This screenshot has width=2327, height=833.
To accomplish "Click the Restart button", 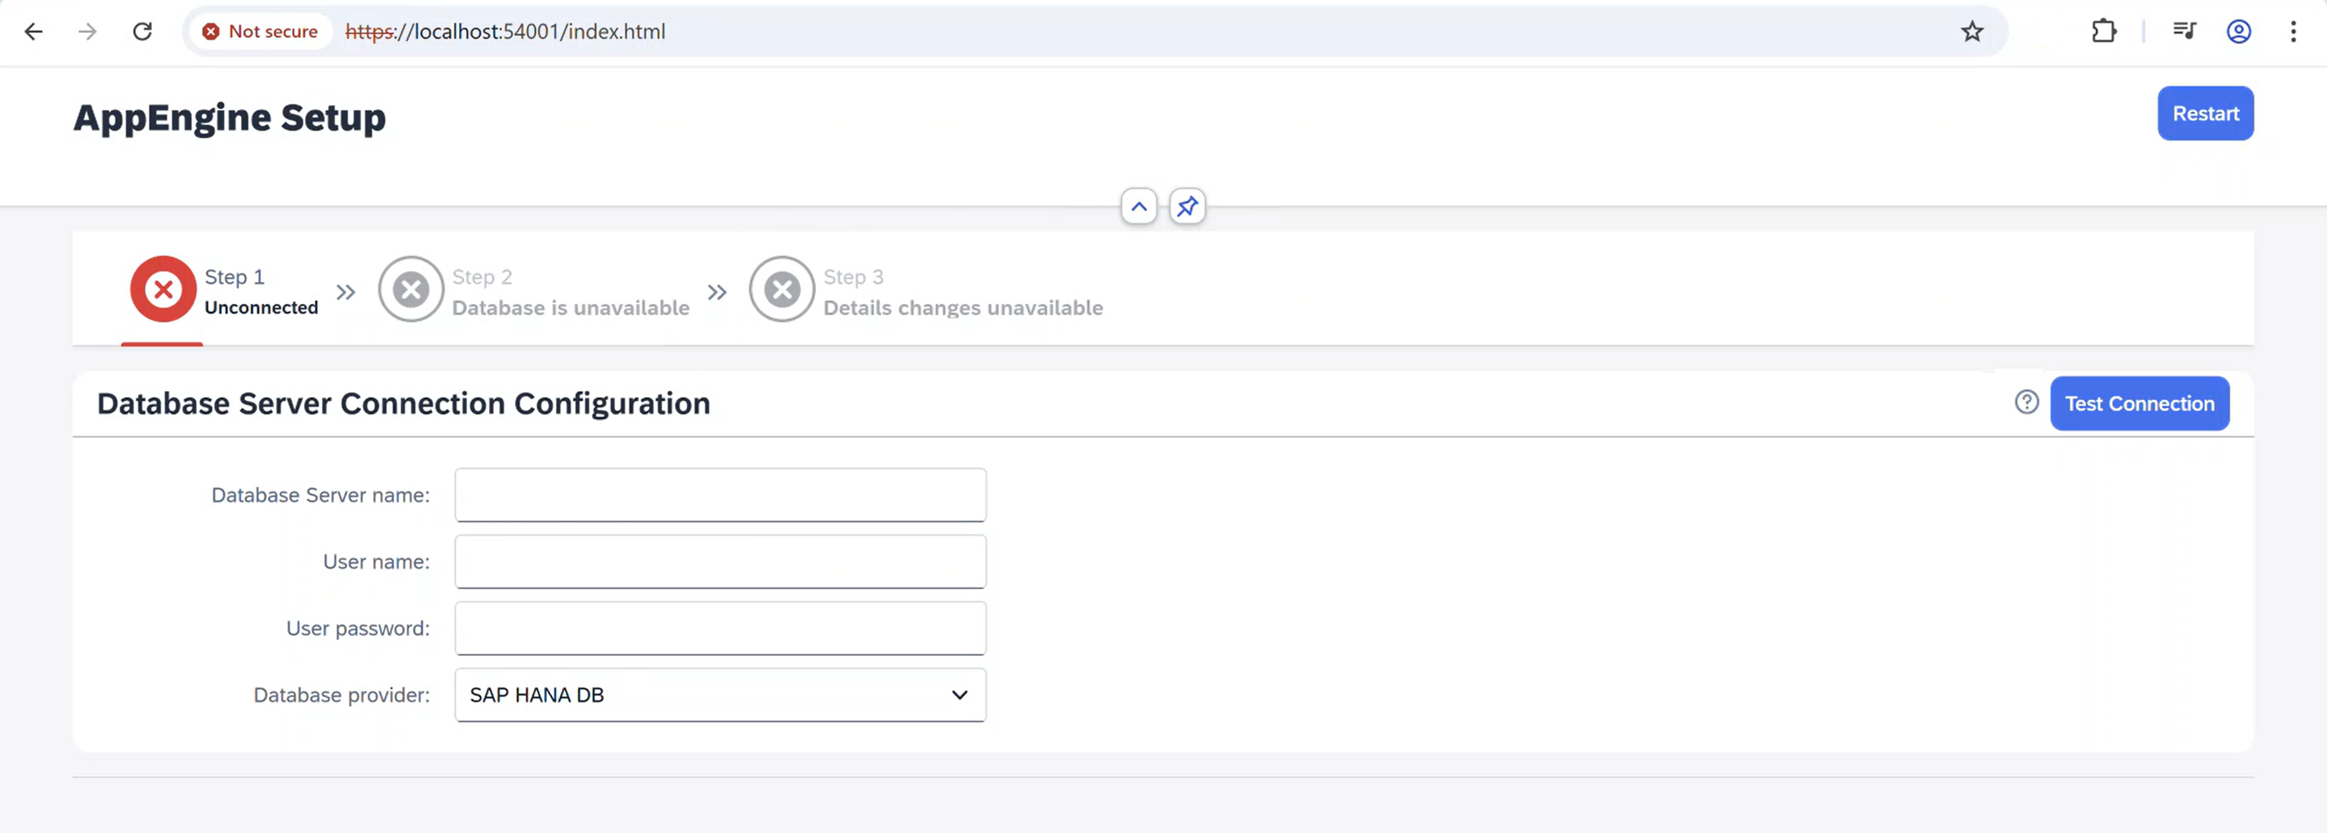I will [2205, 113].
